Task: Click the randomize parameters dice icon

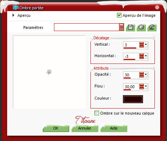Action: coord(141,27)
